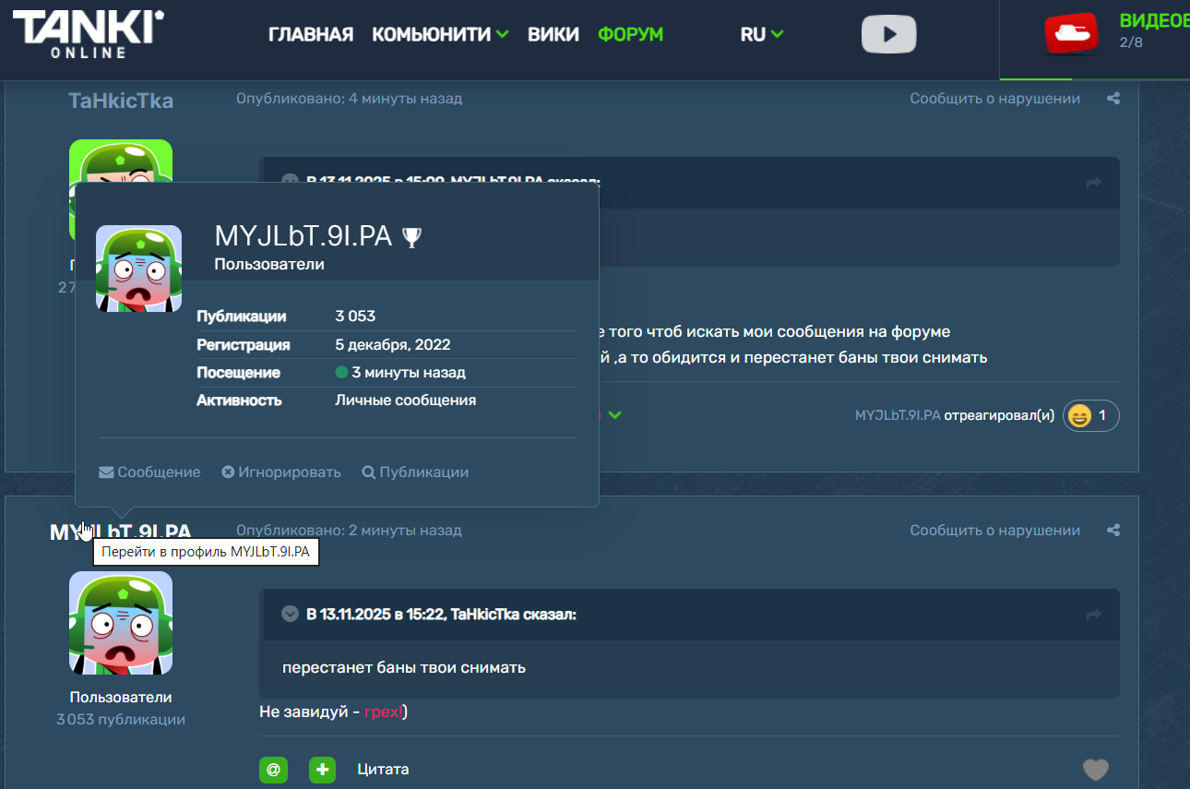
Task: Open MYJLbT.9I.PA avatar in hover card
Action: tap(138, 269)
